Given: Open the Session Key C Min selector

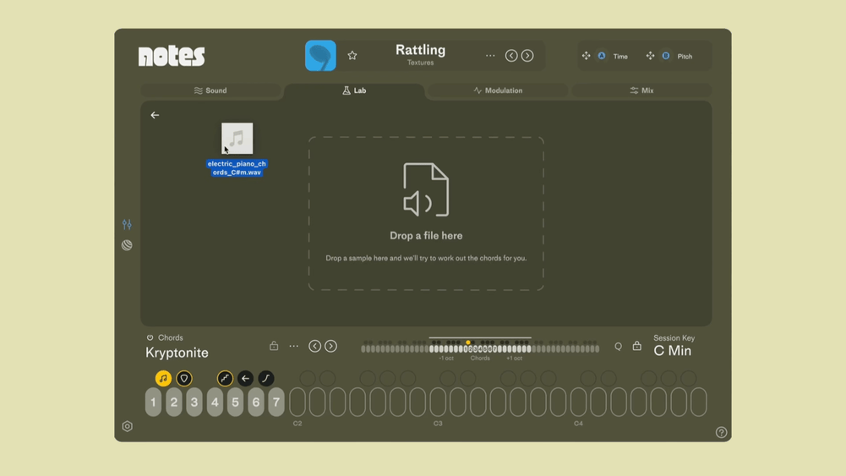Looking at the screenshot, I should coord(673,351).
